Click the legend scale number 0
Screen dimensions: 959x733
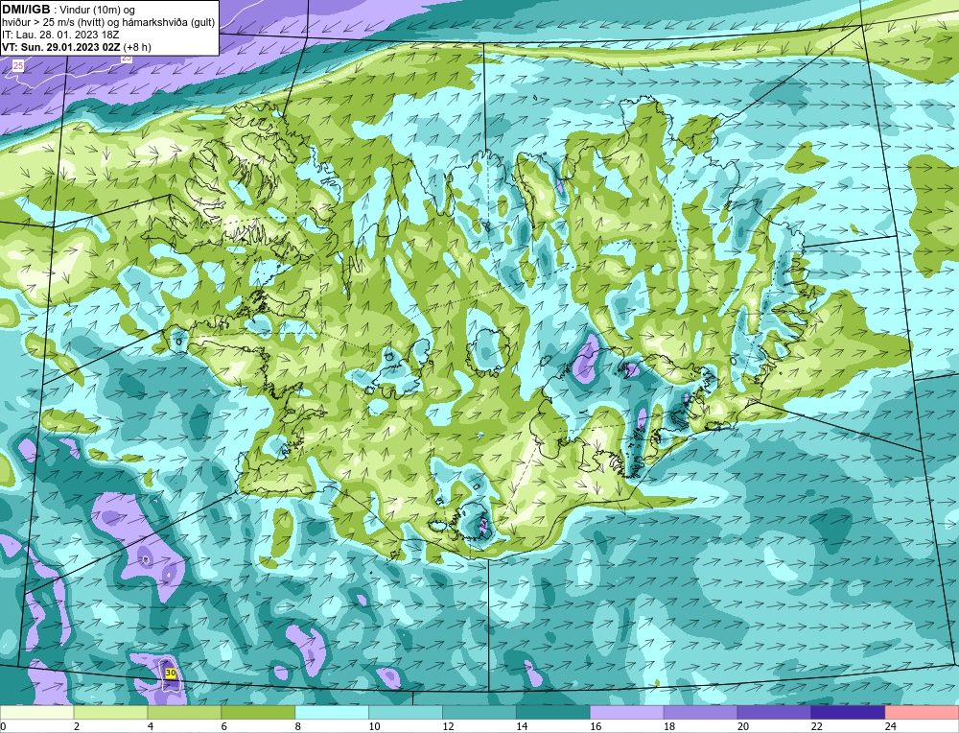[x=3, y=726]
